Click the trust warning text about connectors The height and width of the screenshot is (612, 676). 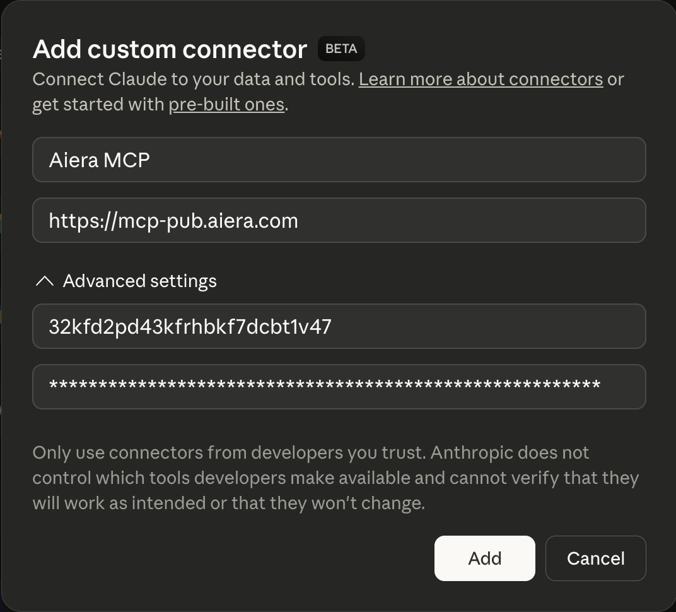point(336,478)
